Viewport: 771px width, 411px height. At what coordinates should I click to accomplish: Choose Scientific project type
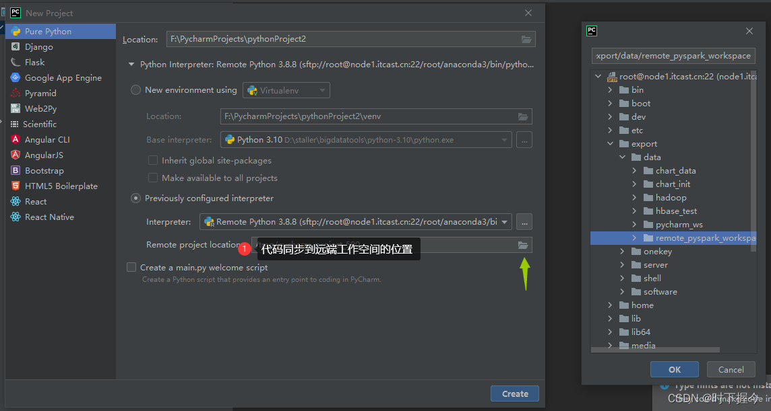click(61, 124)
